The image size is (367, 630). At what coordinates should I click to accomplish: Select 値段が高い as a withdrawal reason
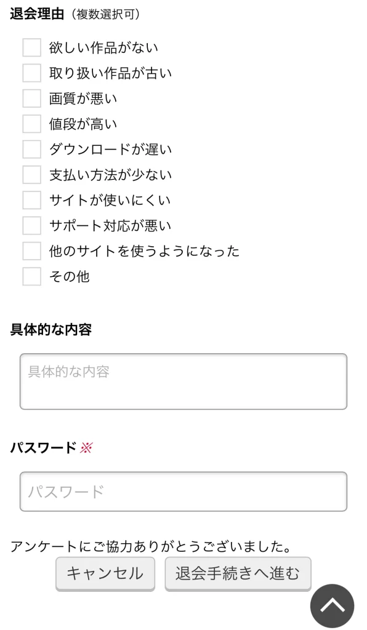30,124
